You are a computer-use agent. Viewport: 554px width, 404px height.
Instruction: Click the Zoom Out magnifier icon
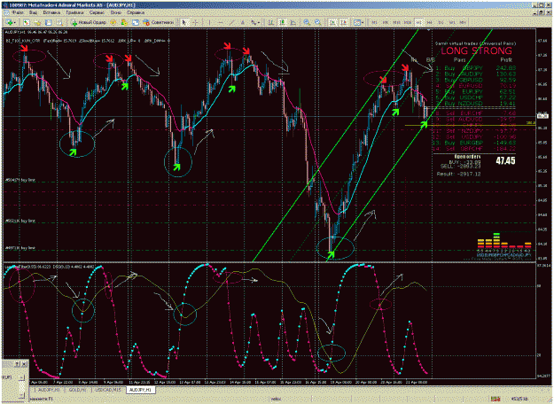(318, 22)
